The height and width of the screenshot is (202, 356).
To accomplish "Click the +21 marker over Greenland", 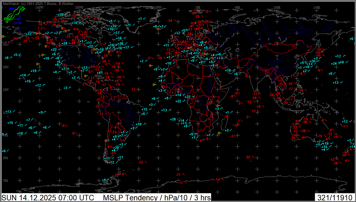I will pos(128,25).
